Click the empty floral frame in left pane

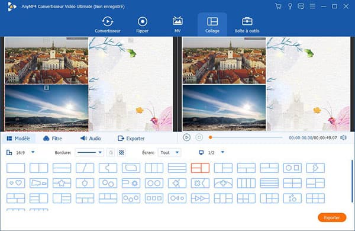(x=131, y=84)
